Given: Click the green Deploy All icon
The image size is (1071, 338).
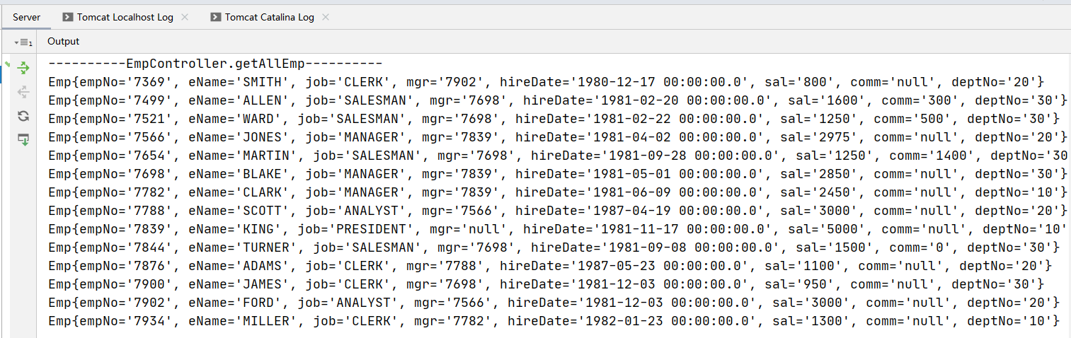Looking at the screenshot, I should coord(23,68).
